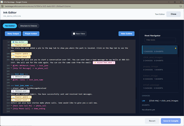Remove the Chapter.start tag on line 98
The image size is (184, 126).
pos(29,45)
